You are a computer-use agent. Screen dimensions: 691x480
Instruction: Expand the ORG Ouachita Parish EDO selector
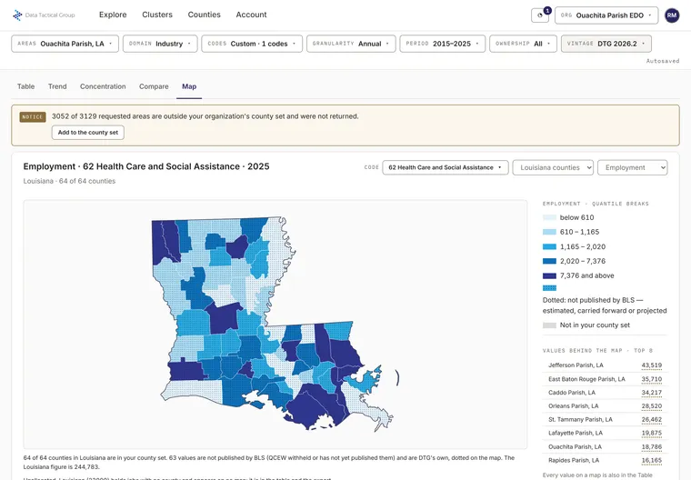click(x=606, y=15)
